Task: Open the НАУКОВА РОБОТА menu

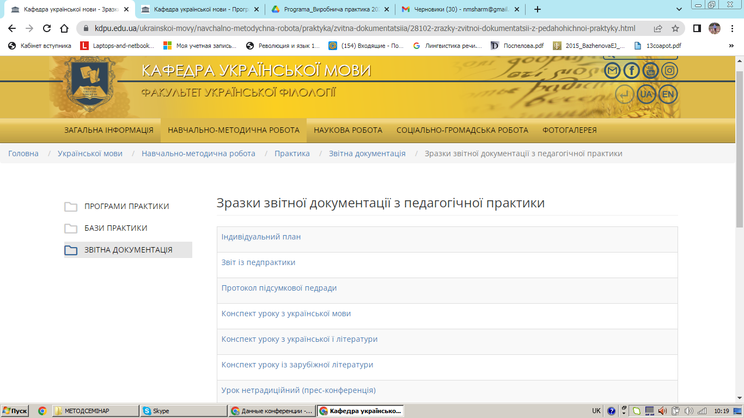Action: click(x=348, y=130)
